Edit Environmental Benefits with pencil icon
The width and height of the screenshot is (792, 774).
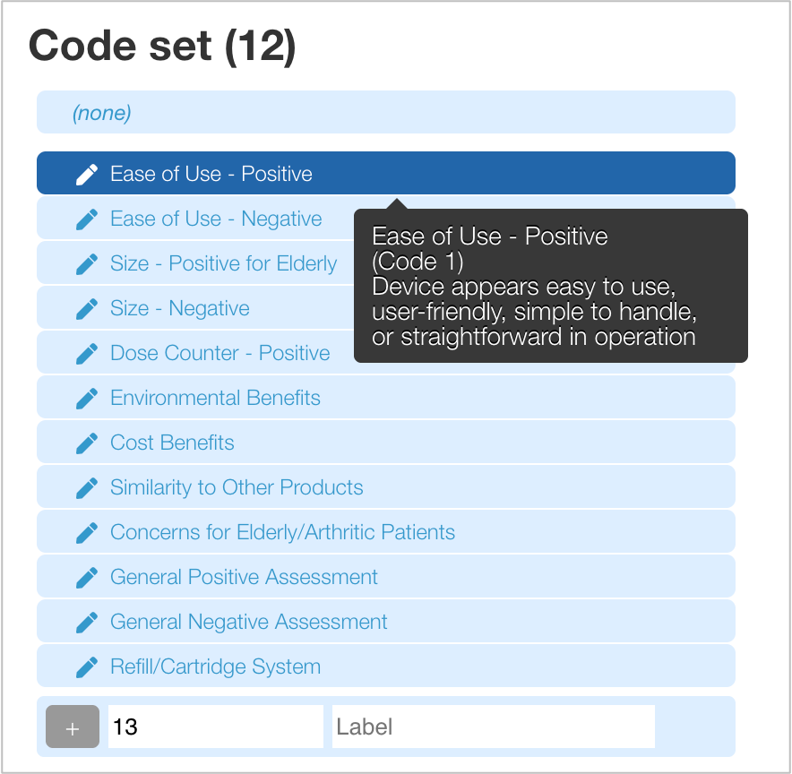(x=86, y=399)
